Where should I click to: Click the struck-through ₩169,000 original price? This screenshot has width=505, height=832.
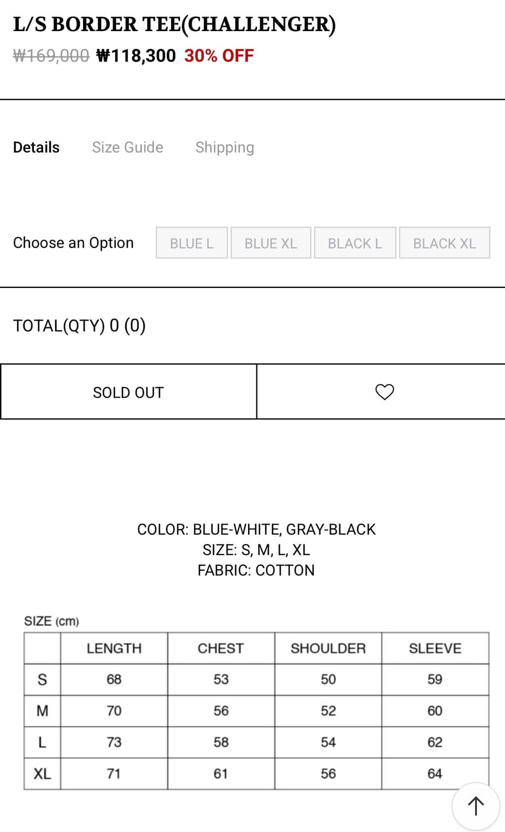pyautogui.click(x=51, y=55)
